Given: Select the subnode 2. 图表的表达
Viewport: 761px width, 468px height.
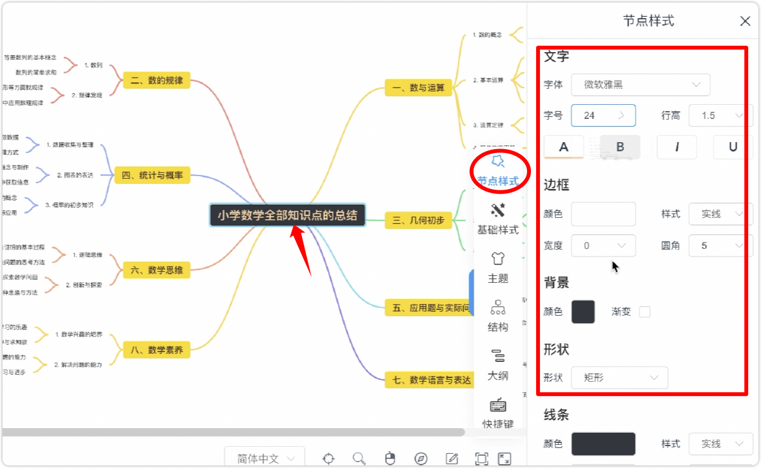Looking at the screenshot, I should click(x=75, y=175).
